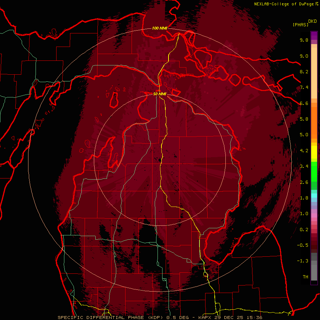Viewport: 320px width, 320px height.
Task: Click the 5.8 legend value
Action: 304,119
